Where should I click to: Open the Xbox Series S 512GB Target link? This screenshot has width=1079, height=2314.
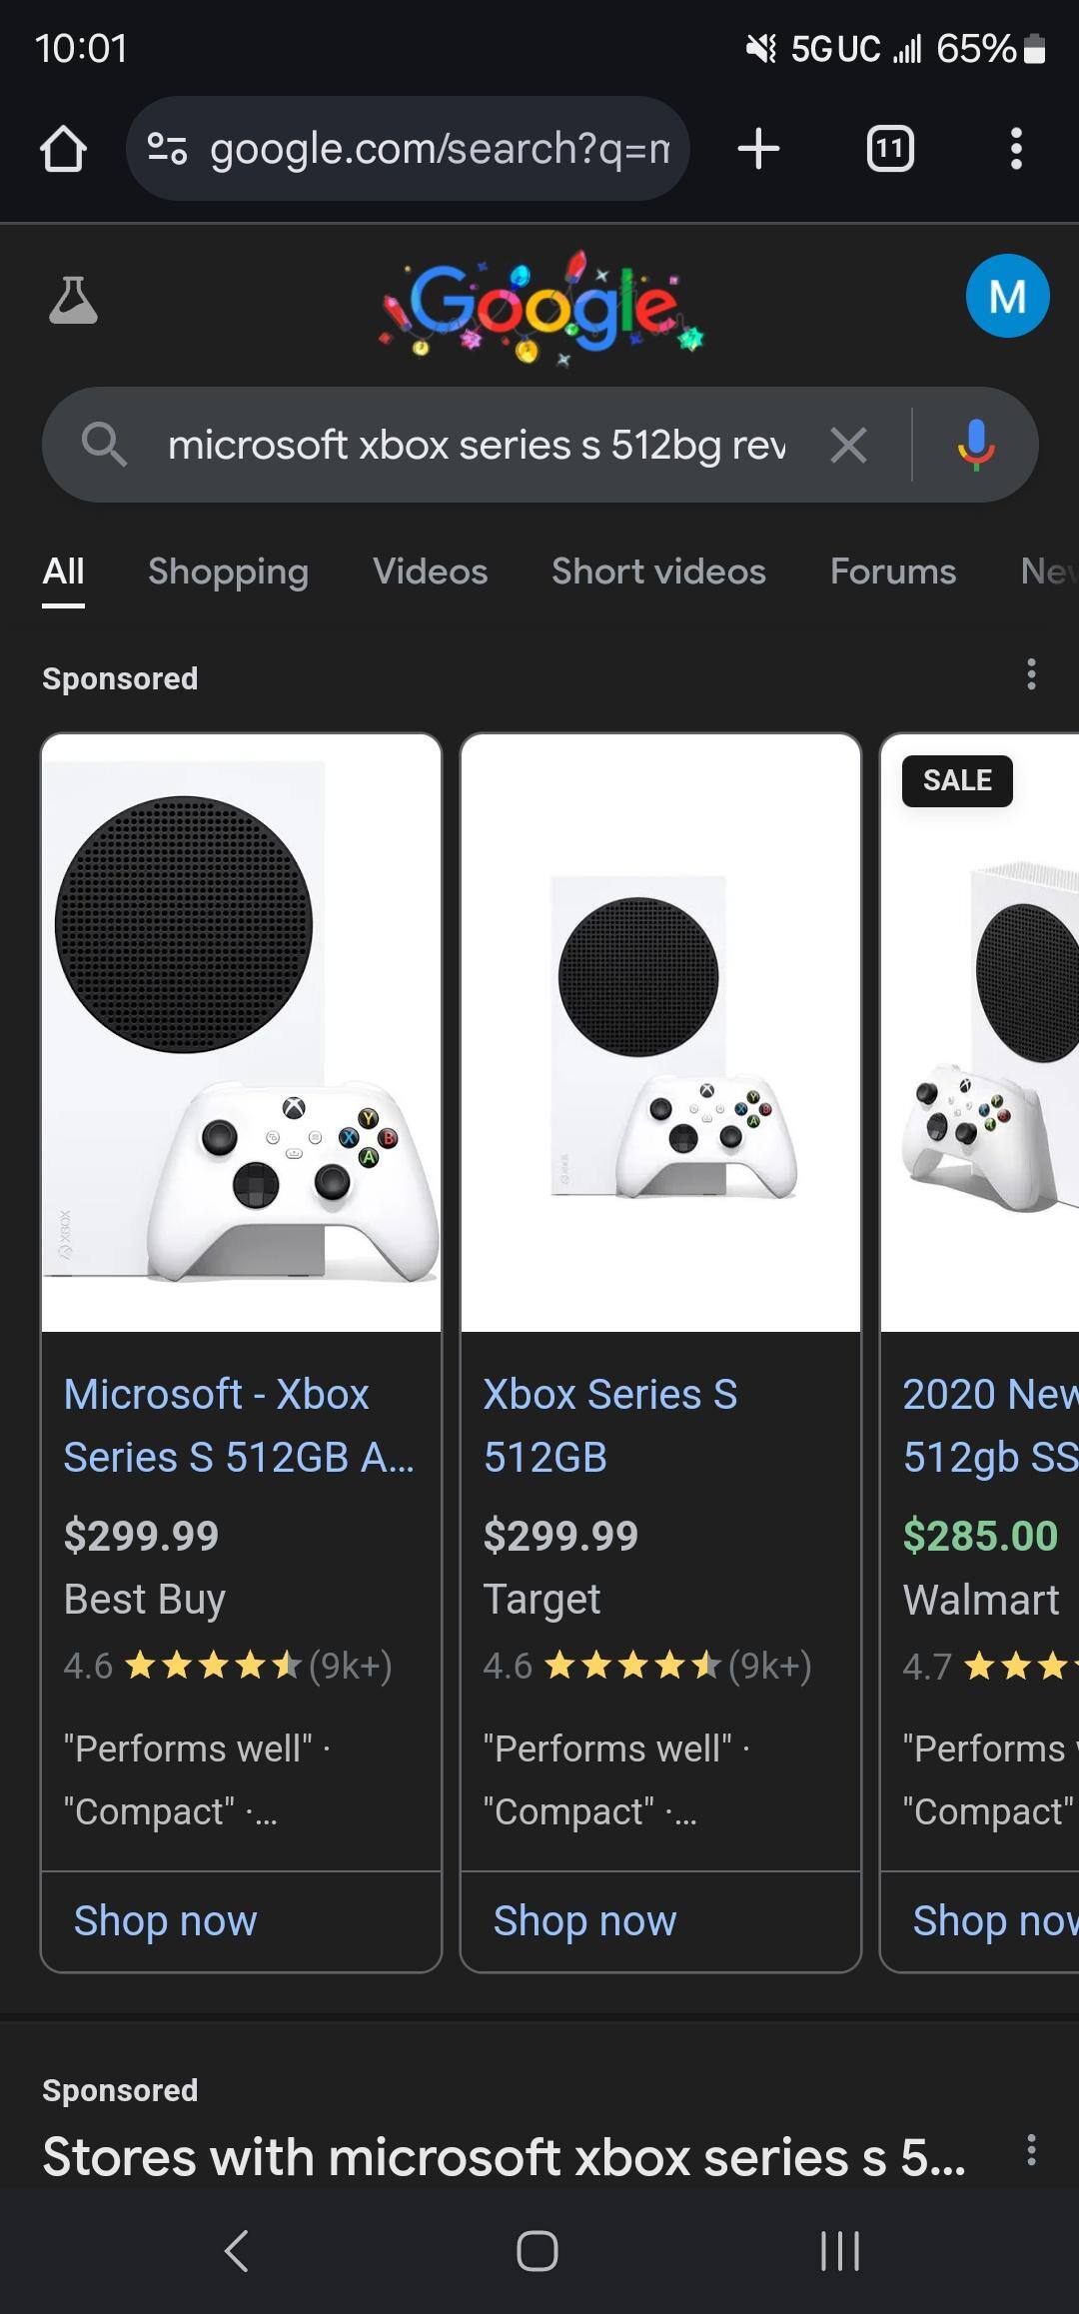609,1425
